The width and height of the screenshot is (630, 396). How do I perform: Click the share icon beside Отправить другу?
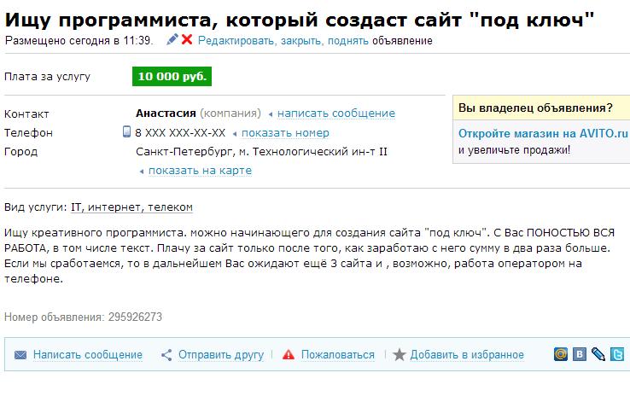pos(167,355)
